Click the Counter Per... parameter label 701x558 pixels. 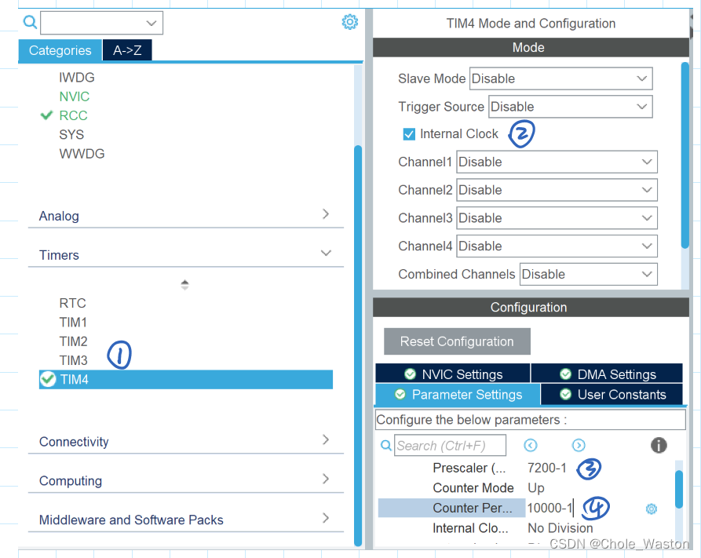pyautogui.click(x=473, y=508)
